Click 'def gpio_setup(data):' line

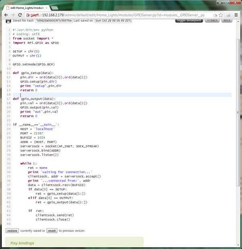pos(33,73)
